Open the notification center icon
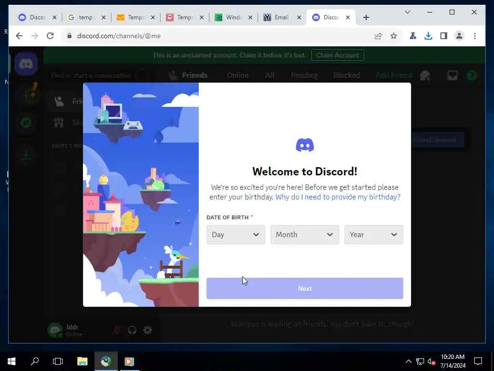Viewport: 494px width, 371px height. pos(478,361)
